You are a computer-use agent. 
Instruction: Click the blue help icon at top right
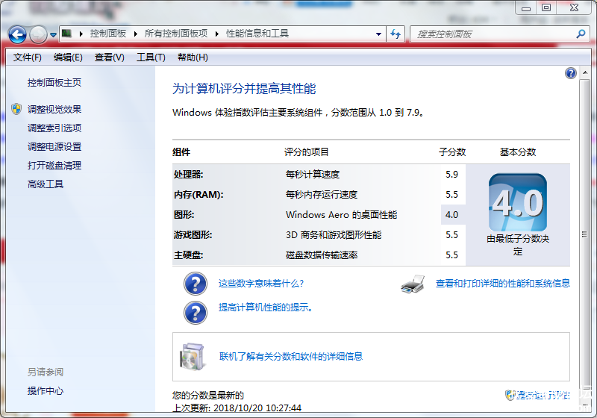[x=570, y=73]
